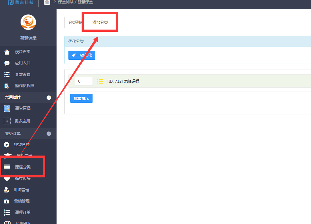Viewport: 311px width, 224px height.
Task: Open 营销管理 gift icon
Action: coord(6,201)
